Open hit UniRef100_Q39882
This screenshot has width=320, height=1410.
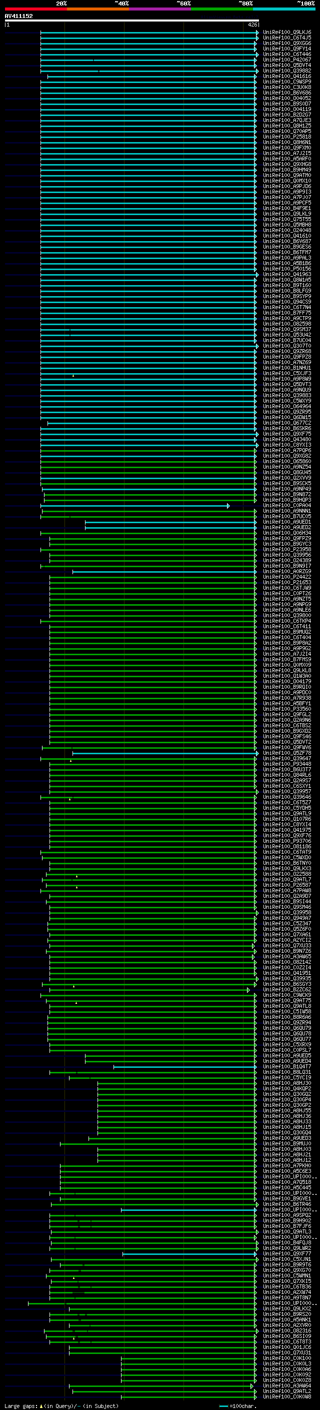point(287,71)
